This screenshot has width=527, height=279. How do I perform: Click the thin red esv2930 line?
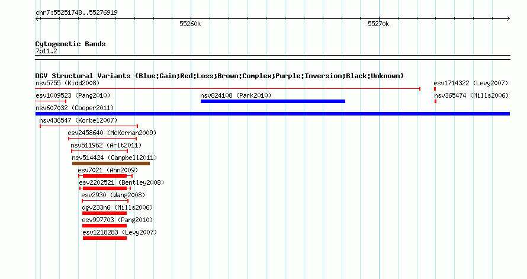point(105,201)
